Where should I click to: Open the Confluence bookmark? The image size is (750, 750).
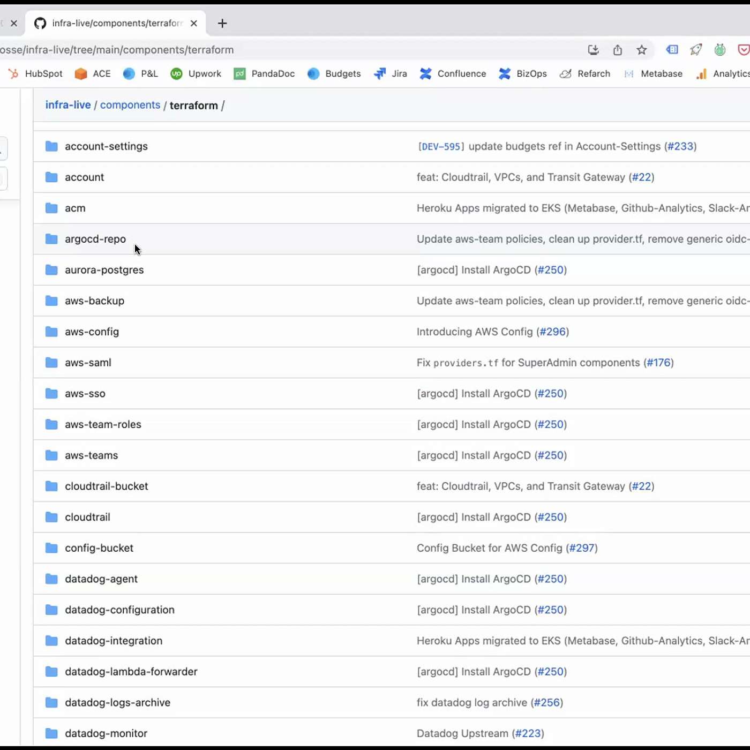453,74
